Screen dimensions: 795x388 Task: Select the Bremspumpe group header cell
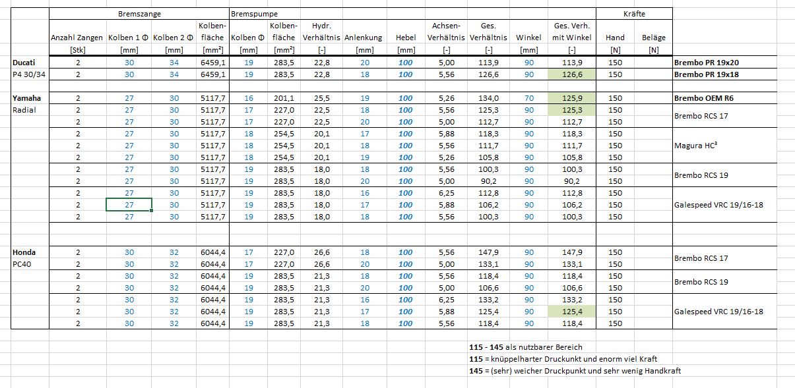tap(253, 13)
